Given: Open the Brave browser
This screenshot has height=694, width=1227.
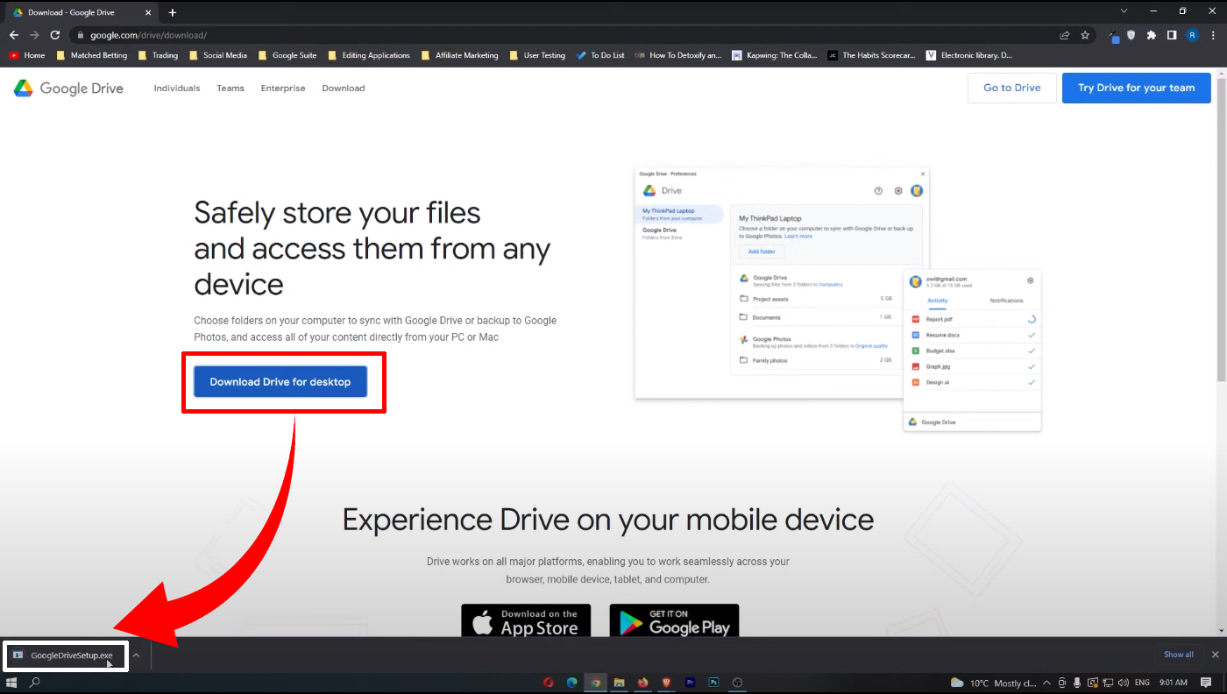Looking at the screenshot, I should click(x=666, y=682).
